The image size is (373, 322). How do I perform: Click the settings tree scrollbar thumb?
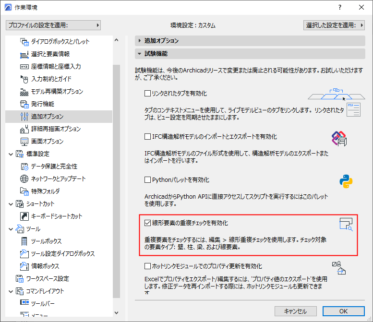[x=116, y=181]
